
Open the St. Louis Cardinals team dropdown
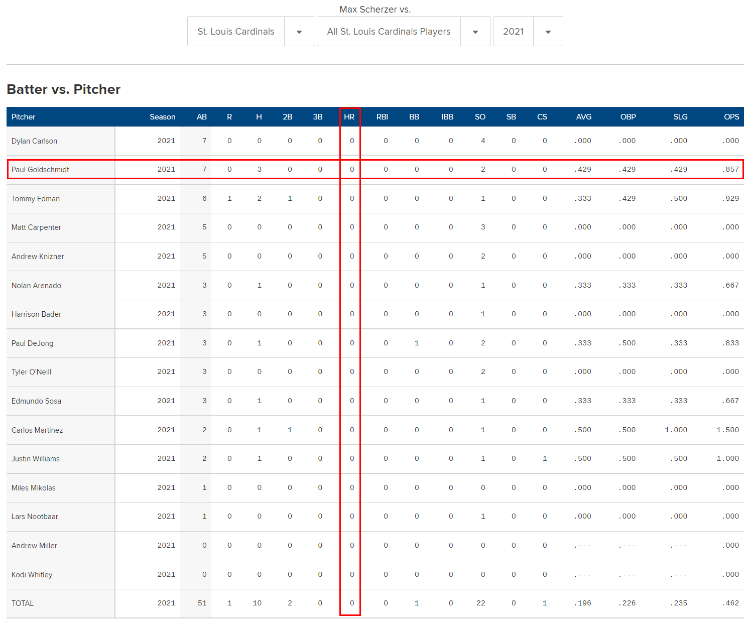point(251,31)
